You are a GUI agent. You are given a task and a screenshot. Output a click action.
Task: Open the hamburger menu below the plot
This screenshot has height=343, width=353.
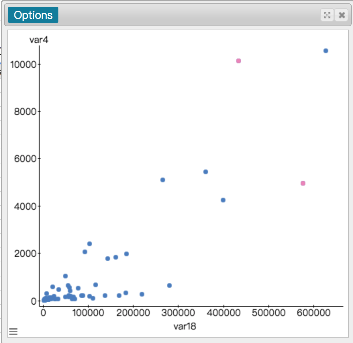[x=13, y=332]
